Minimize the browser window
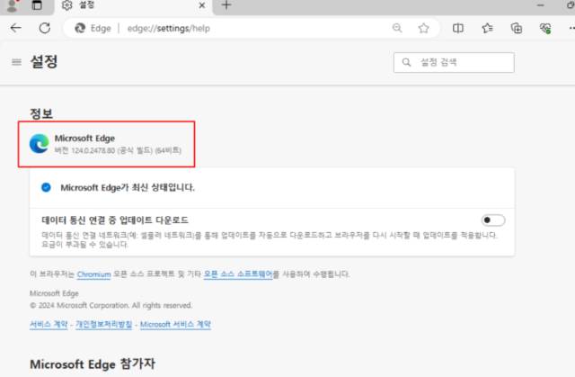This screenshot has height=377, width=575. pos(540,5)
